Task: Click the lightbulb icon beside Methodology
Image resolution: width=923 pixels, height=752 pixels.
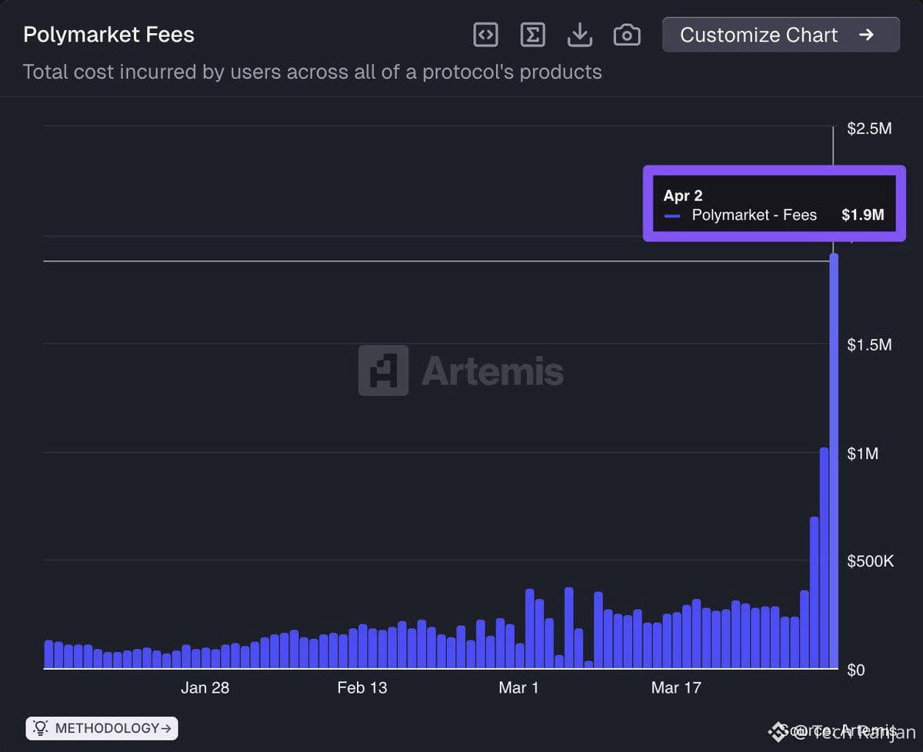Action: pyautogui.click(x=41, y=727)
